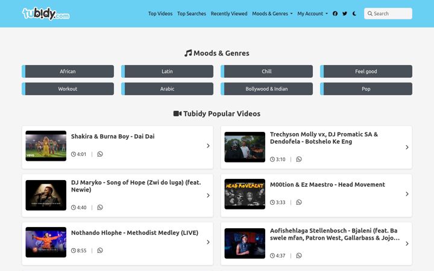The image size is (434, 271).
Task: Click title 'Nothando Hlophe - Methodist Medley (LIVE)'
Action: coord(134,233)
